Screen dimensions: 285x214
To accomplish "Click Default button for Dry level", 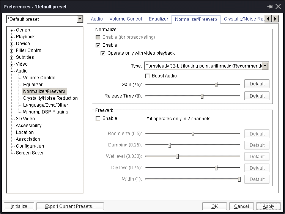I will (257, 168).
